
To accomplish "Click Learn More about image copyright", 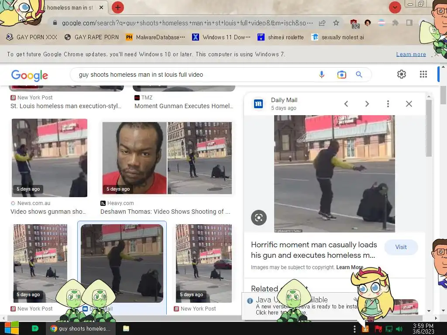I will [350, 267].
